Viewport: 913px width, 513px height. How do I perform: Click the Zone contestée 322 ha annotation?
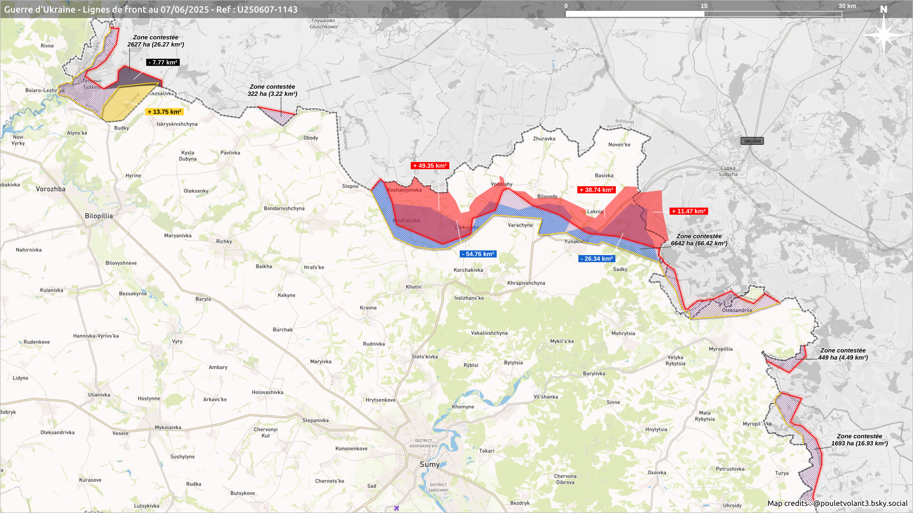click(272, 90)
